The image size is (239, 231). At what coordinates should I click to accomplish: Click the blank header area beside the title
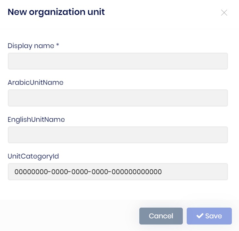[x=162, y=13]
